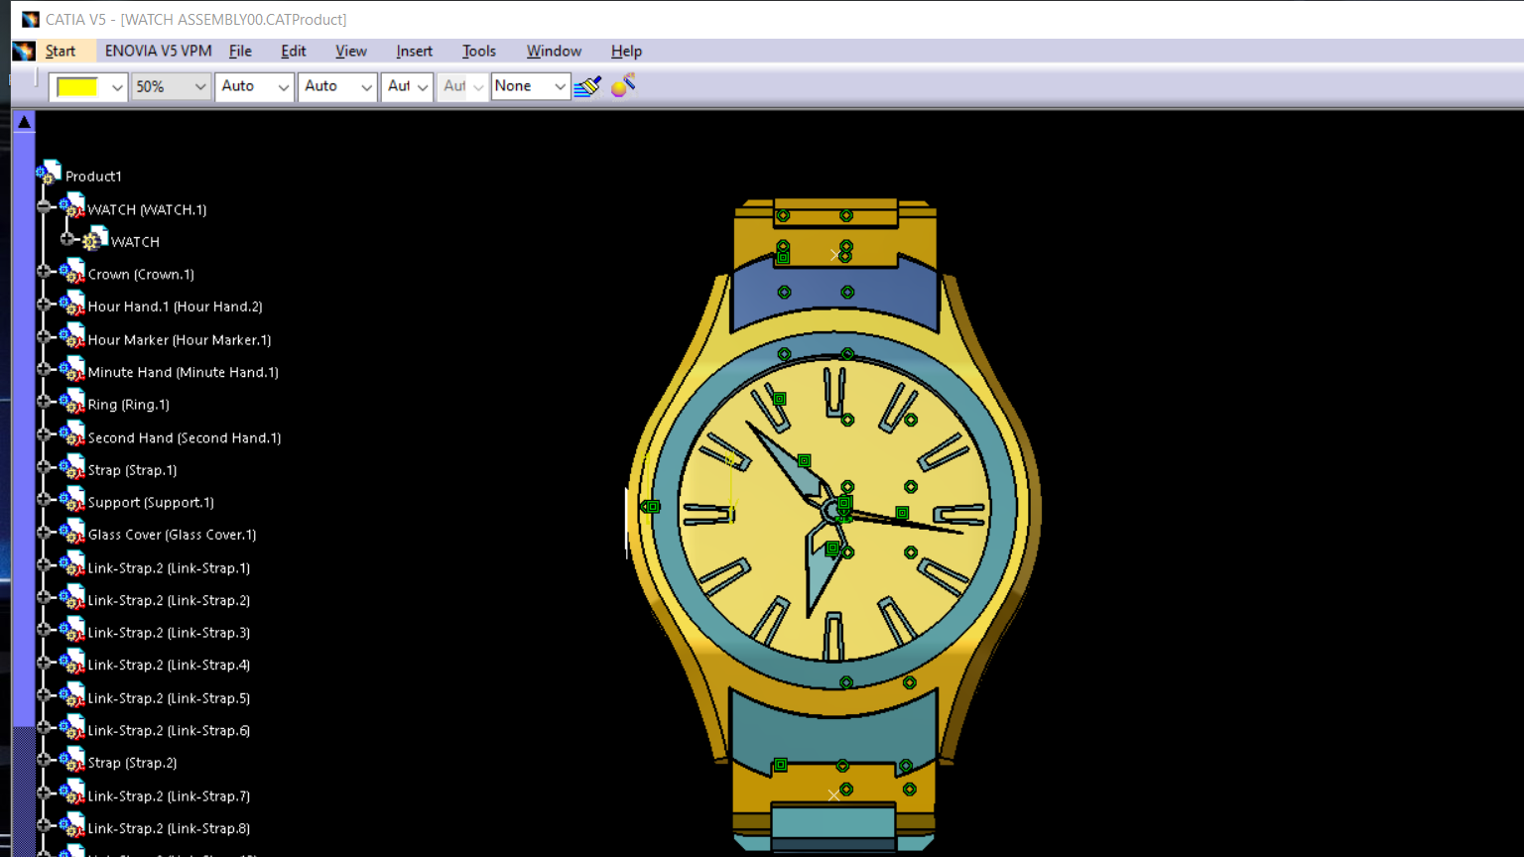Open the Tools menu
The height and width of the screenshot is (857, 1524).
click(478, 51)
